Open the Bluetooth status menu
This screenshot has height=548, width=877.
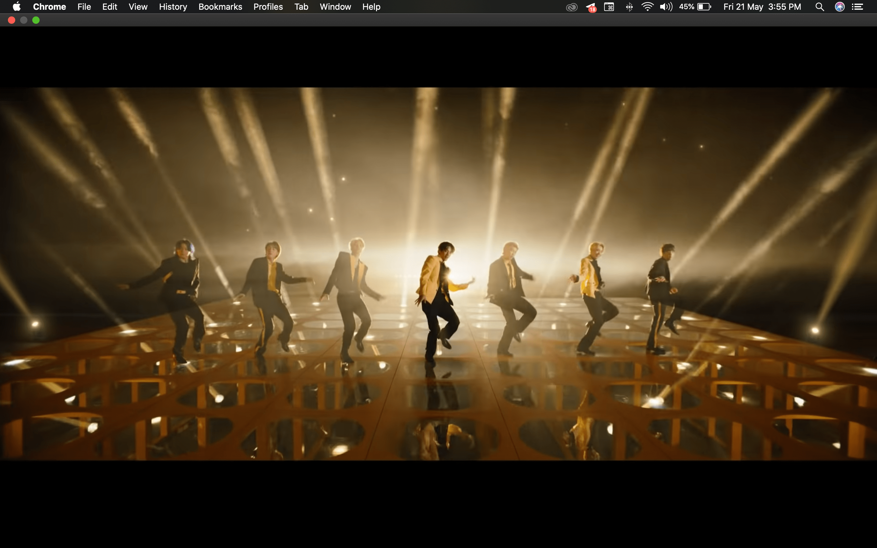[x=629, y=7]
